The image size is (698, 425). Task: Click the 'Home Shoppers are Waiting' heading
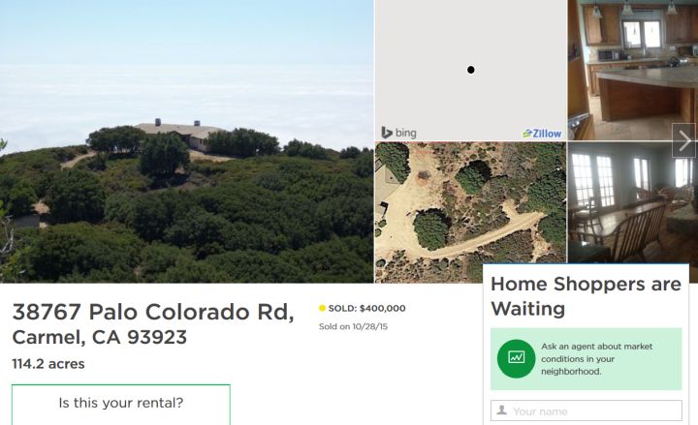(x=586, y=296)
